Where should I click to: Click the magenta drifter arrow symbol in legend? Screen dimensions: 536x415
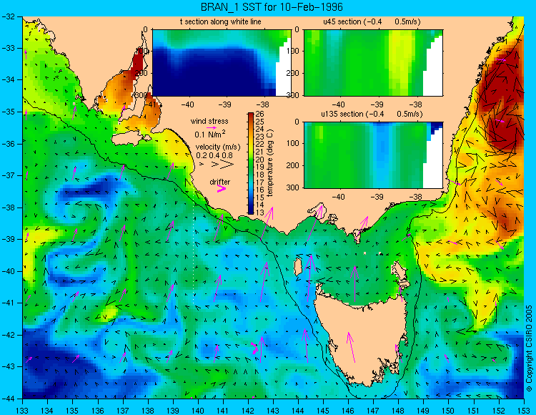click(221, 188)
